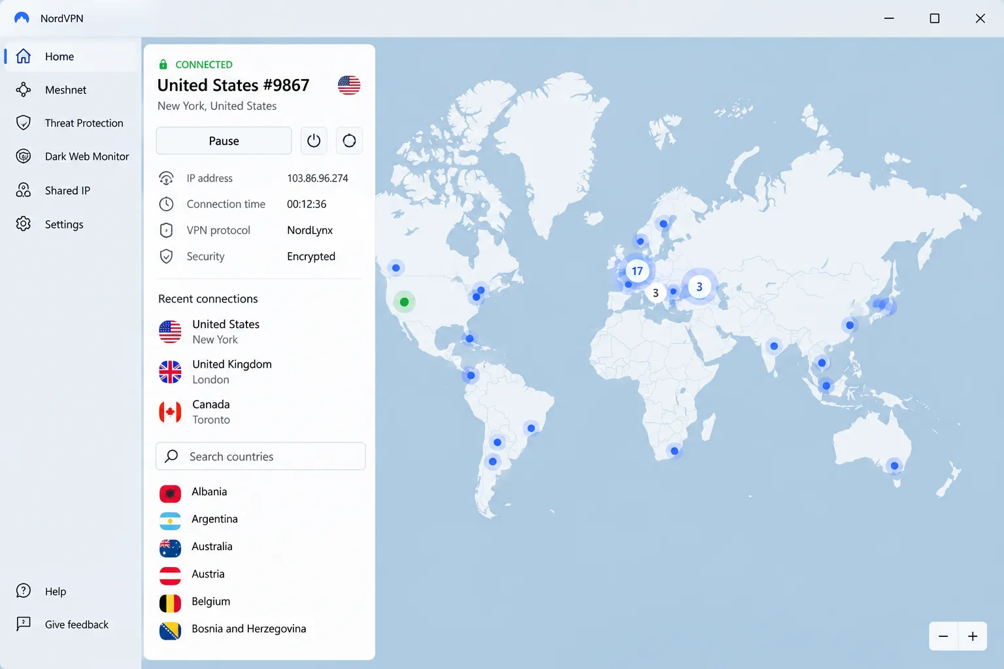Click the NordLynx protocol value
Viewport: 1004px width, 669px height.
pyautogui.click(x=310, y=230)
